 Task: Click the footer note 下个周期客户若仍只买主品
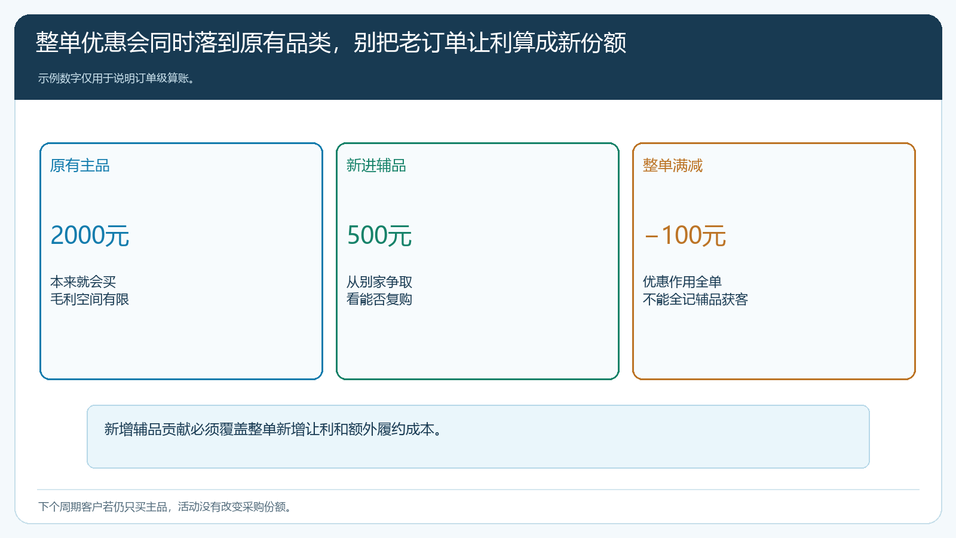tap(165, 507)
